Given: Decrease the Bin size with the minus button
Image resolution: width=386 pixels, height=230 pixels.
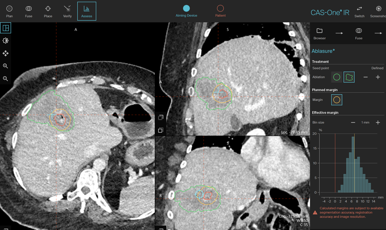Looking at the screenshot, I should (x=353, y=122).
